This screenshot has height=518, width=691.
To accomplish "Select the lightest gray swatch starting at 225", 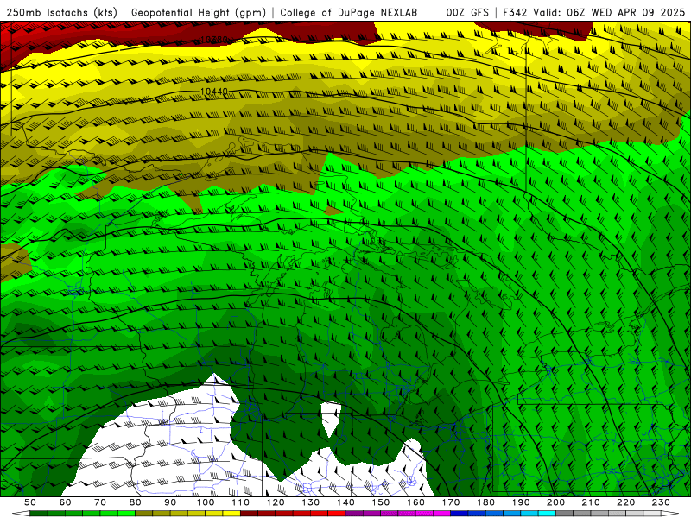I will click(652, 514).
